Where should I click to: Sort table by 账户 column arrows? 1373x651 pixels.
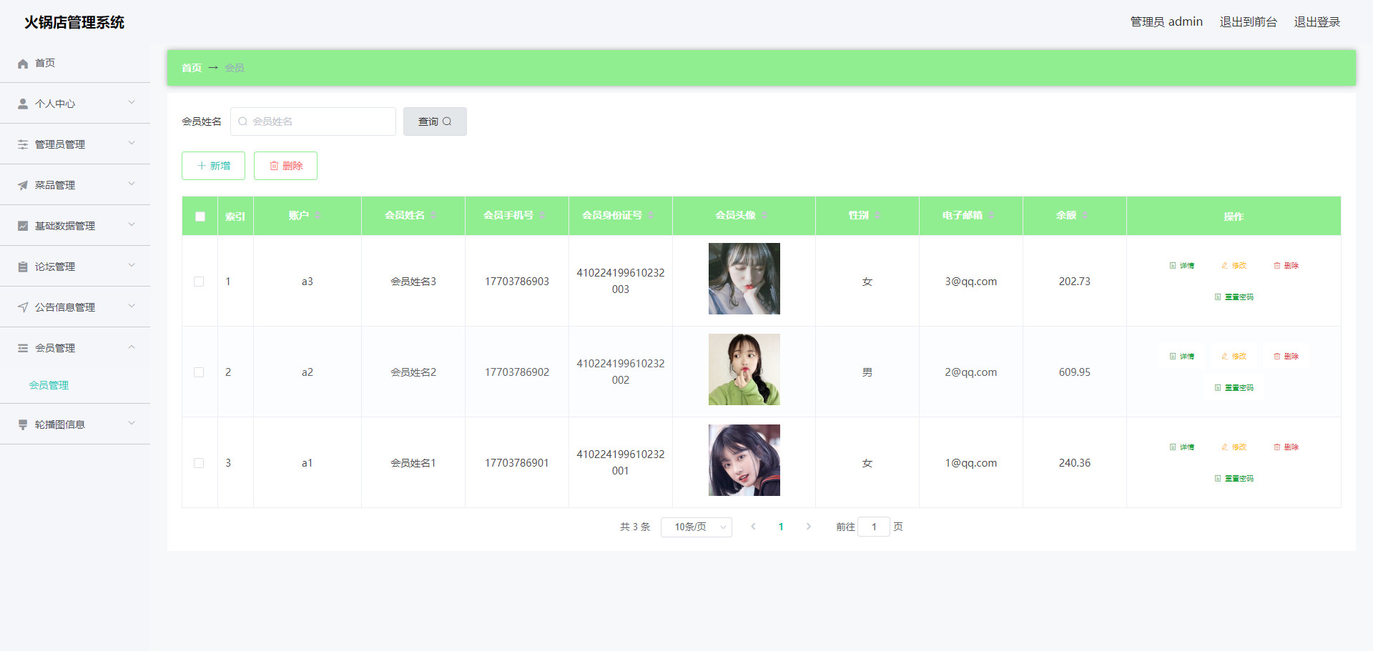pyautogui.click(x=317, y=216)
